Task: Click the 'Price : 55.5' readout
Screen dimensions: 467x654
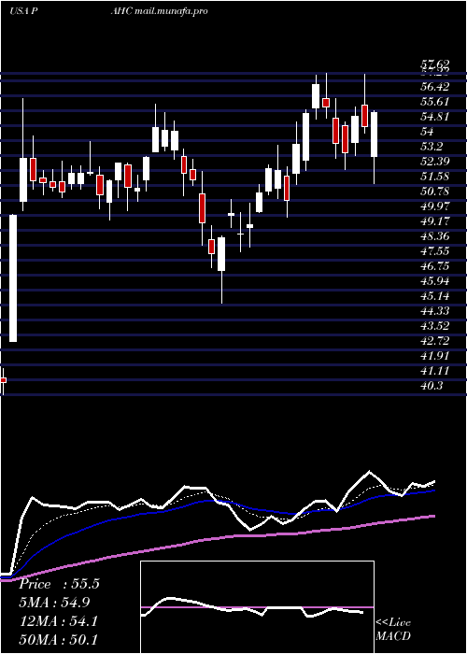Action: (59, 584)
